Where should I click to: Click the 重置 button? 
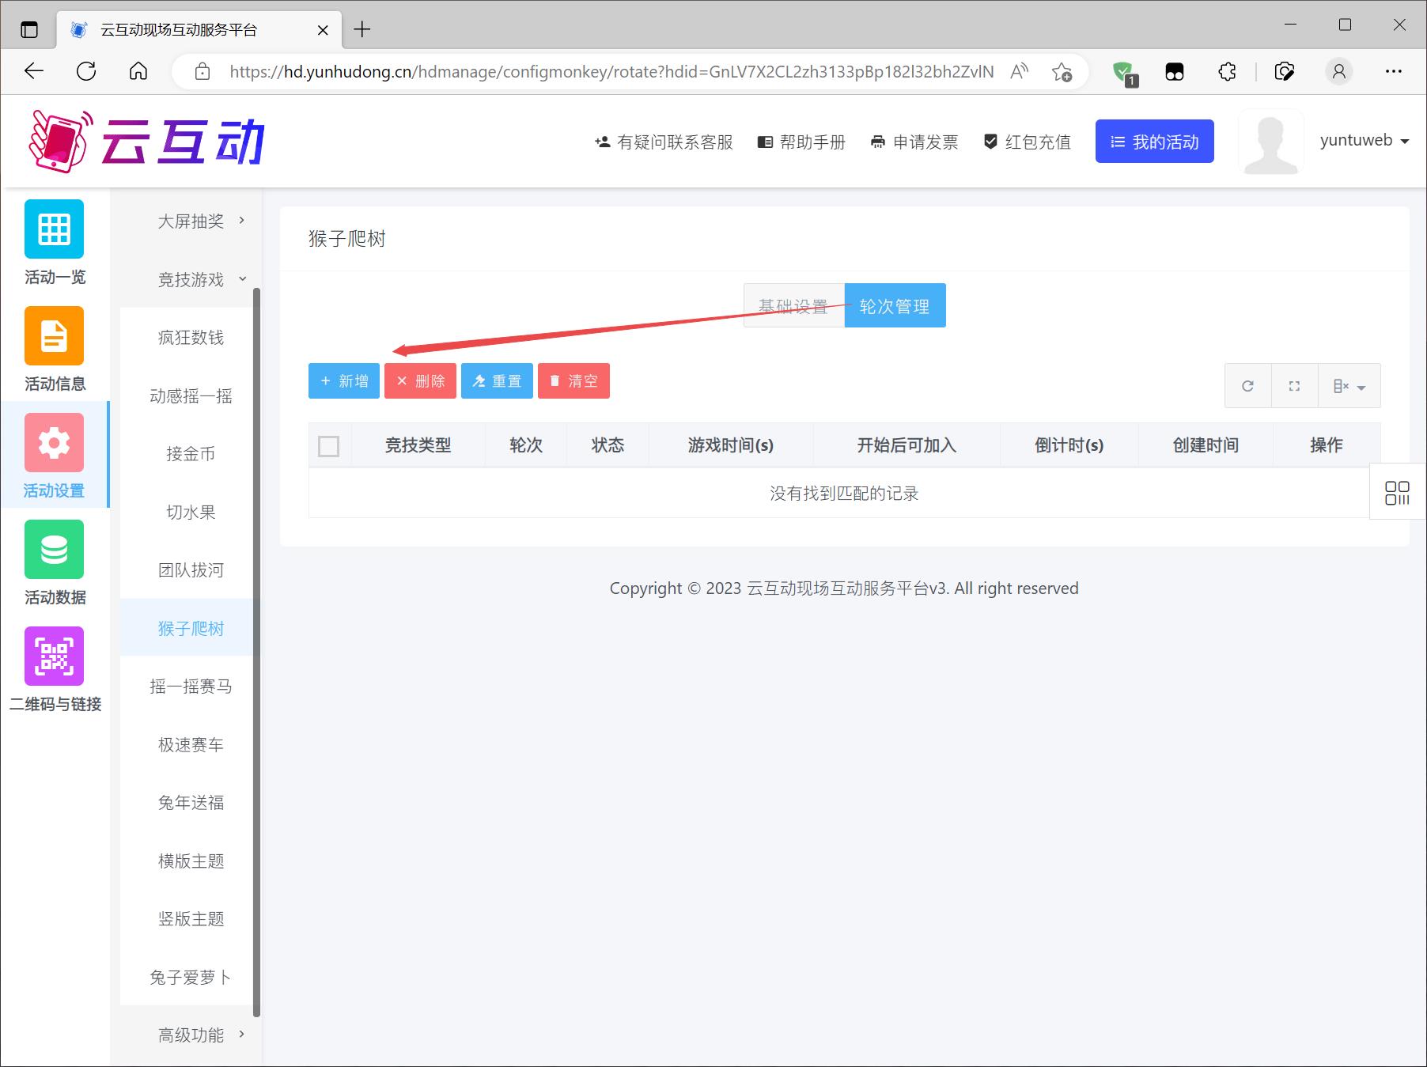pos(497,380)
